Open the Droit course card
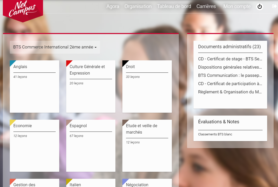The image size is (278, 187). [x=147, y=87]
